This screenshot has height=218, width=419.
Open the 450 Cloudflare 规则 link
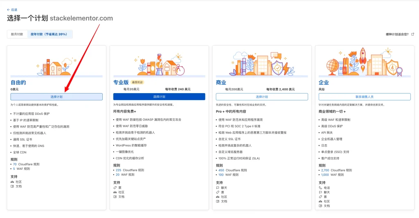pyautogui.click(x=233, y=170)
